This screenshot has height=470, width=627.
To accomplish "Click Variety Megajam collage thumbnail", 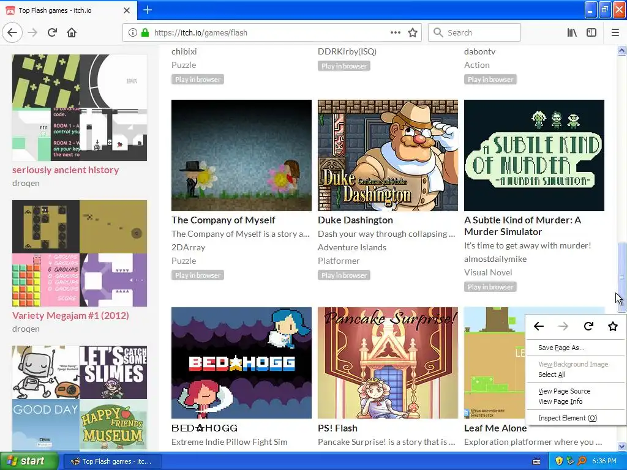I will pyautogui.click(x=80, y=253).
